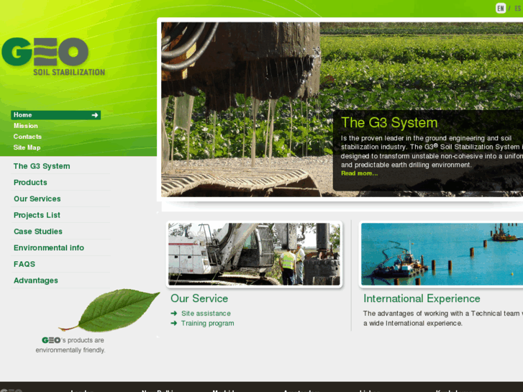Open the Advantages page
The height and width of the screenshot is (392, 523).
tap(36, 281)
